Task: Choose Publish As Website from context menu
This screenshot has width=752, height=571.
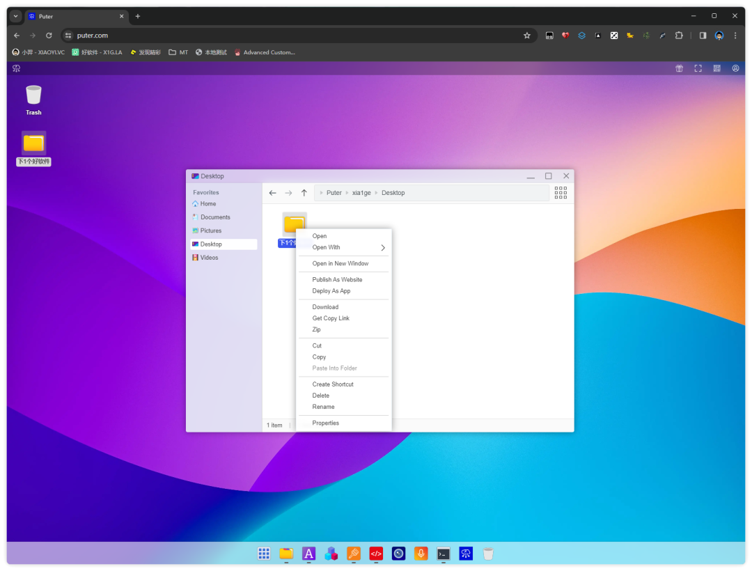Action: pyautogui.click(x=337, y=279)
